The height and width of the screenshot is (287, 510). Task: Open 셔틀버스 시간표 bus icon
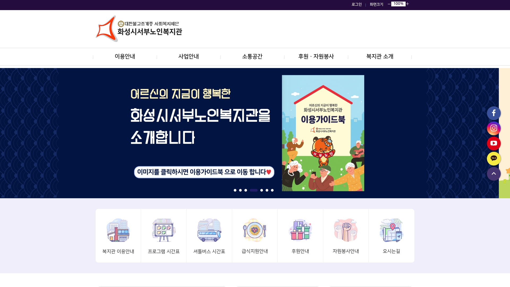209,230
